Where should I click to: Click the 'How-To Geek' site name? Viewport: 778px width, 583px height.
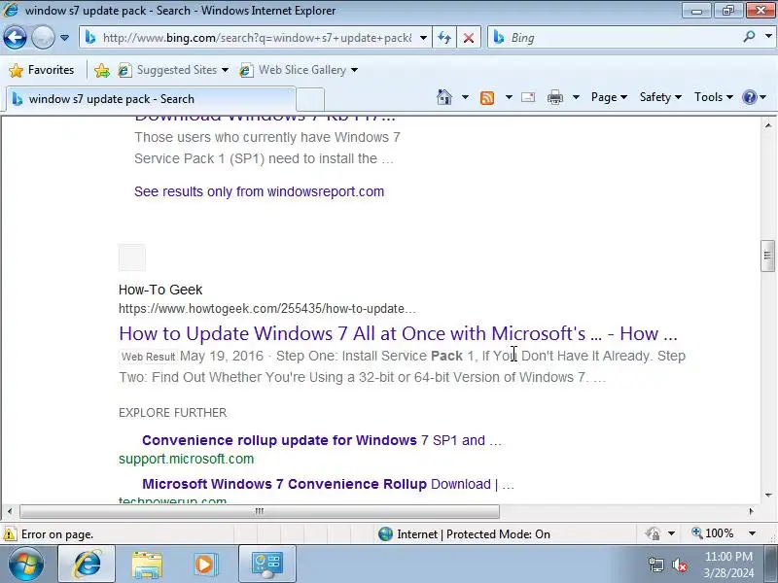click(160, 290)
